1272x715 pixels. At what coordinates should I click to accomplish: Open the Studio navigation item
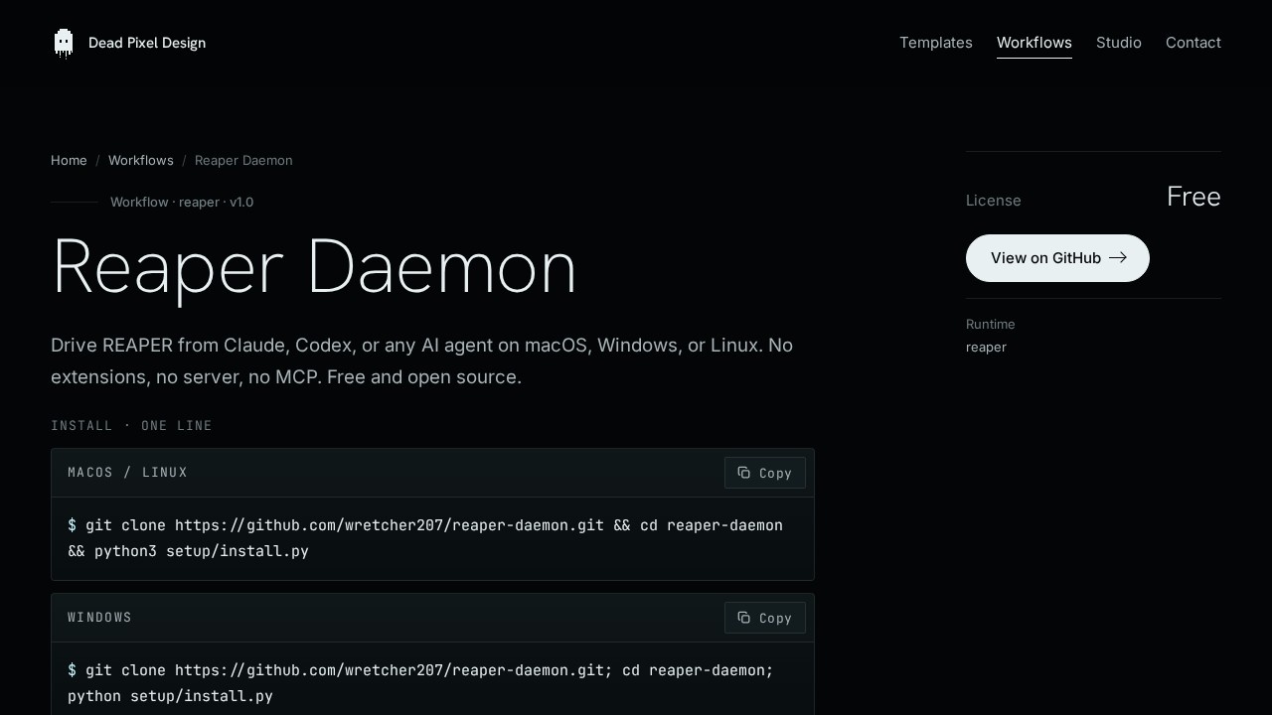tap(1119, 43)
